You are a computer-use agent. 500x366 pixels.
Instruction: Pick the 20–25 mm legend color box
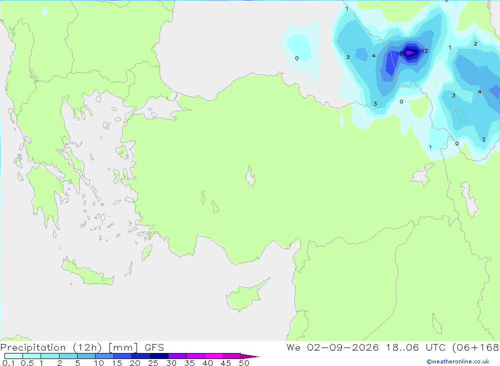(140, 356)
